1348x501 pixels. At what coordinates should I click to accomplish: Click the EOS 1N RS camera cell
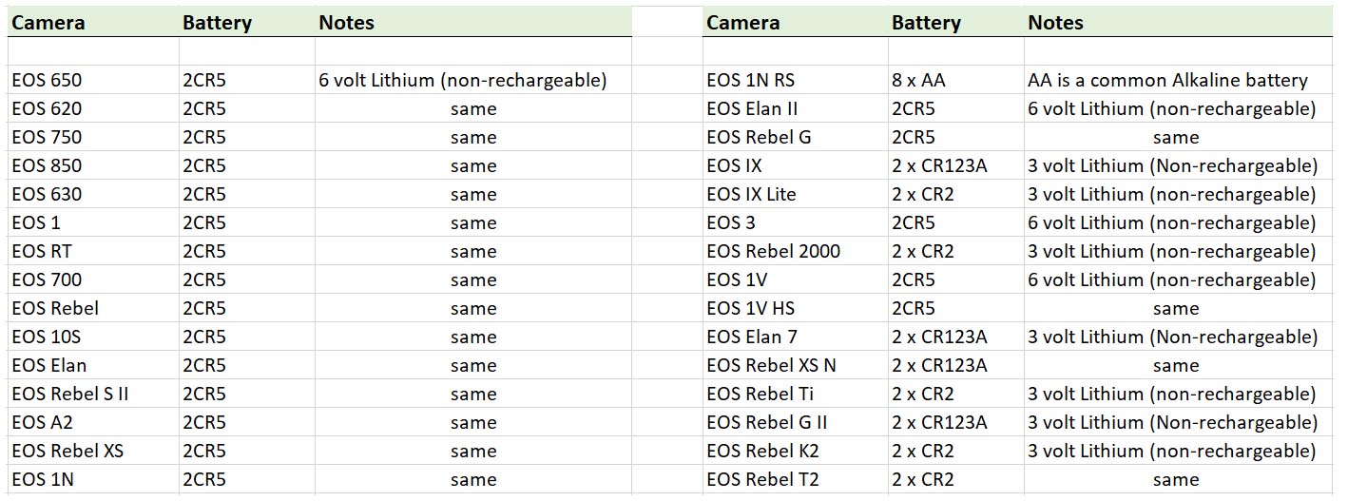pos(750,81)
